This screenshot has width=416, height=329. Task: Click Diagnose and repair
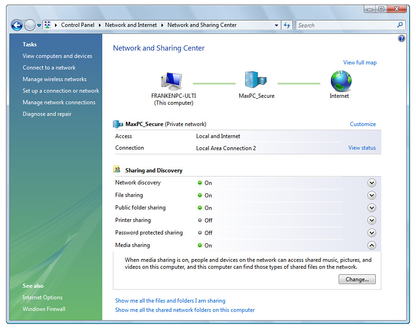pos(47,114)
